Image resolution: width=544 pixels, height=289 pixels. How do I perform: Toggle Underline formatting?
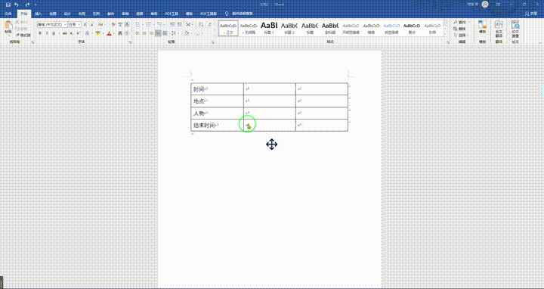coord(54,33)
